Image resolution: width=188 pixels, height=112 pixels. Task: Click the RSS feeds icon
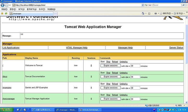pos(149,14)
